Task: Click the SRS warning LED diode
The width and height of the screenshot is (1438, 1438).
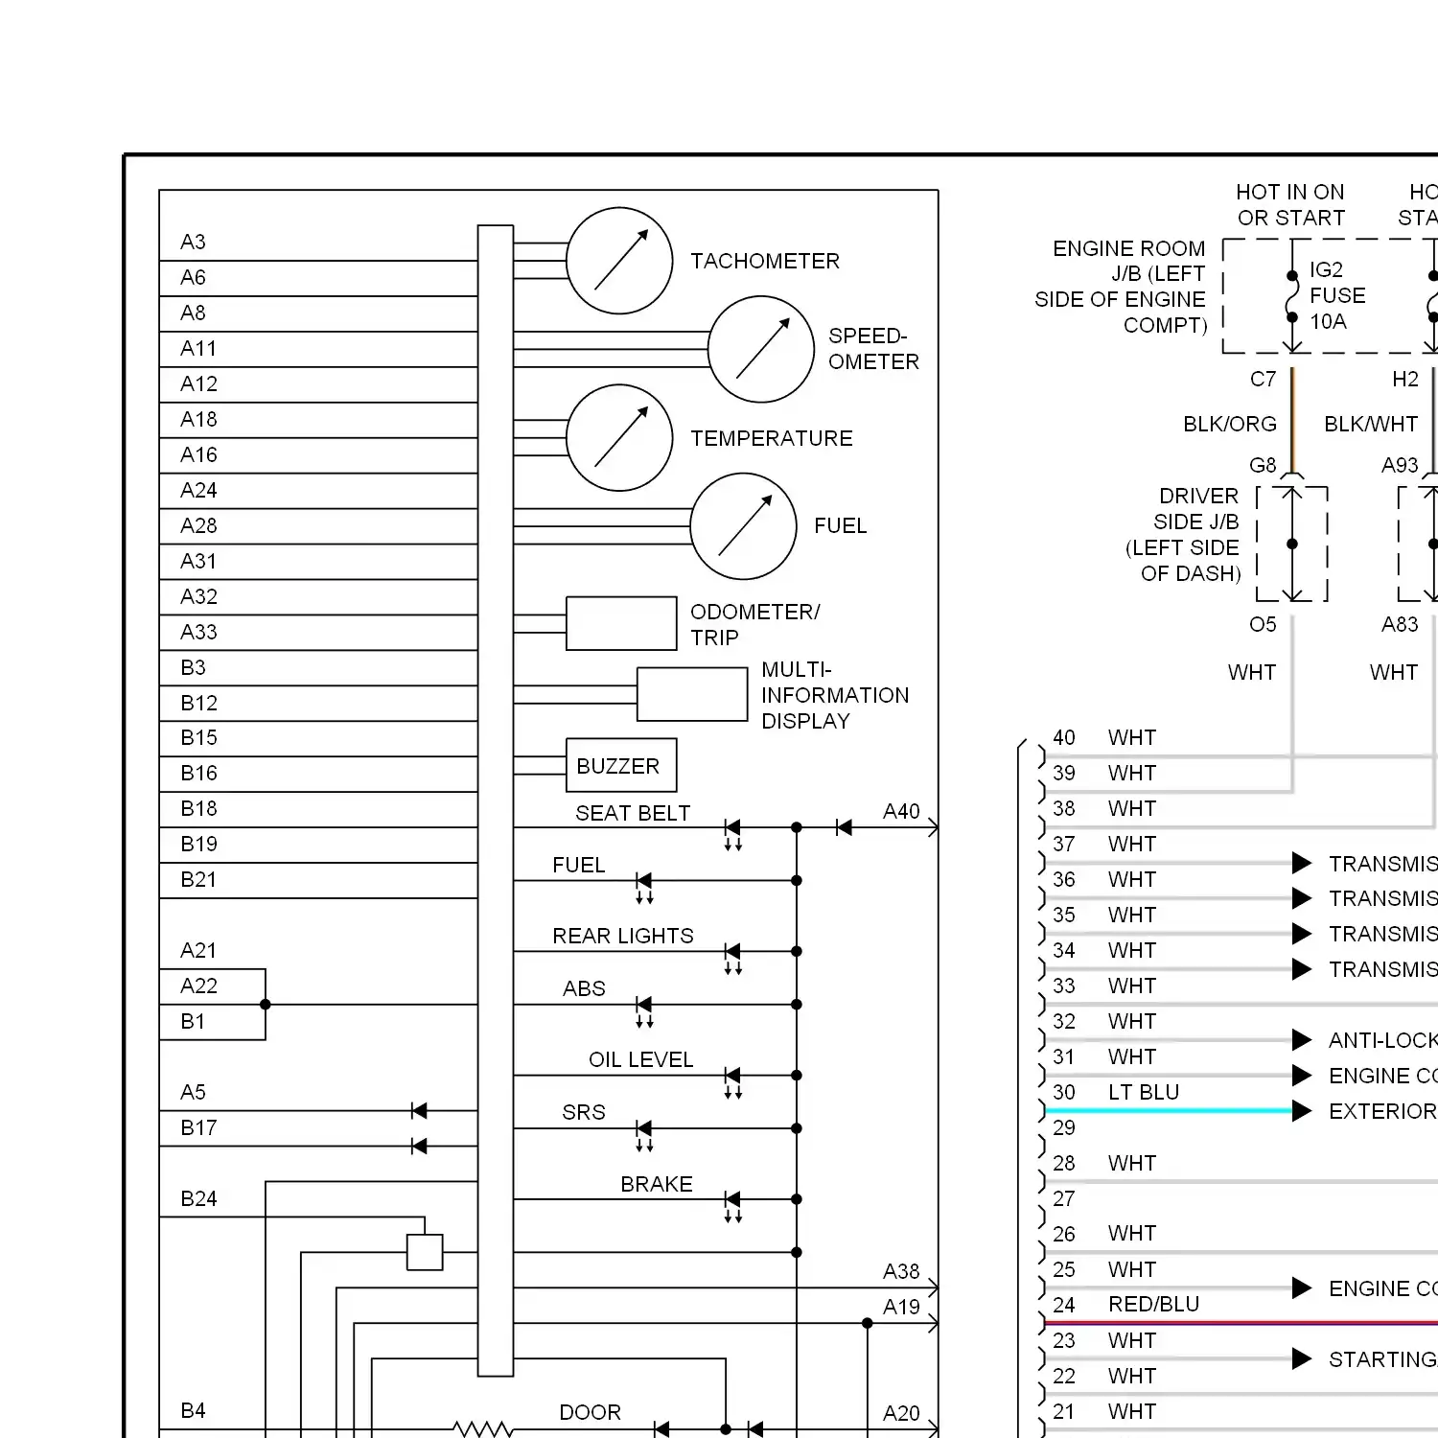Action: [644, 1134]
